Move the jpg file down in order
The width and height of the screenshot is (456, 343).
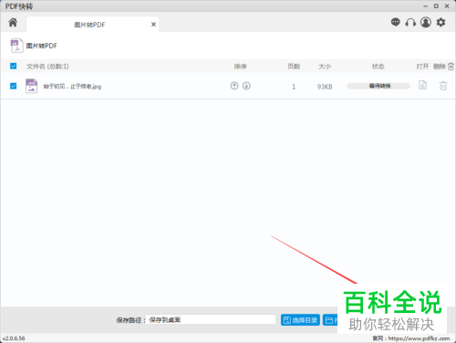[246, 86]
